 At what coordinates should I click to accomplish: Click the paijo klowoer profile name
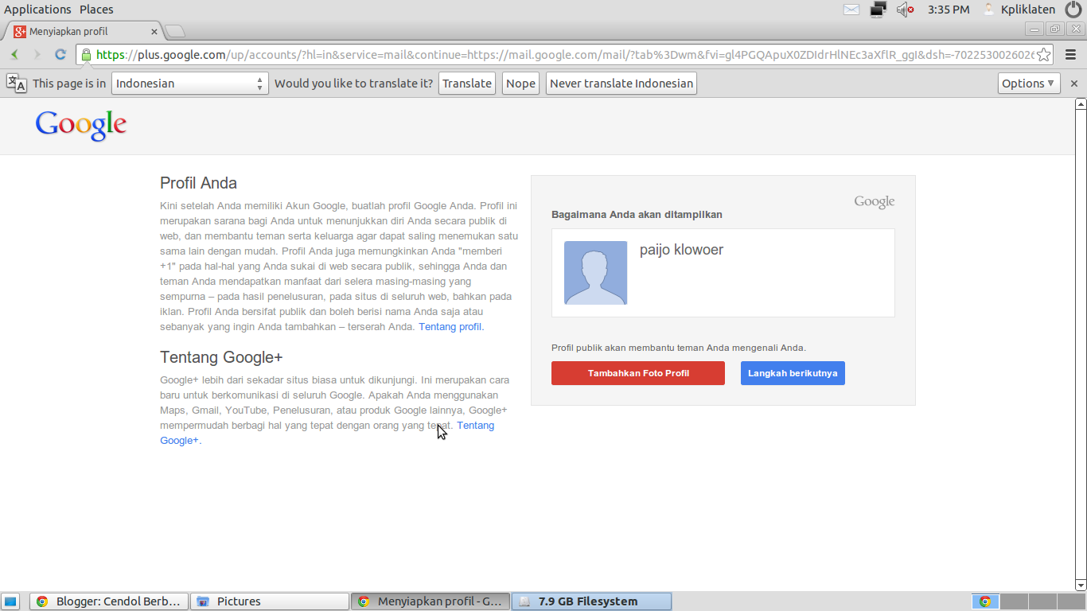point(681,250)
